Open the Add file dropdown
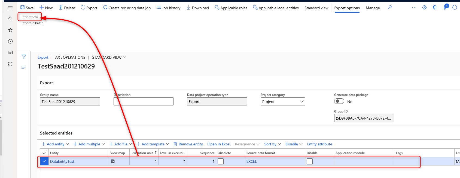 click(x=121, y=144)
